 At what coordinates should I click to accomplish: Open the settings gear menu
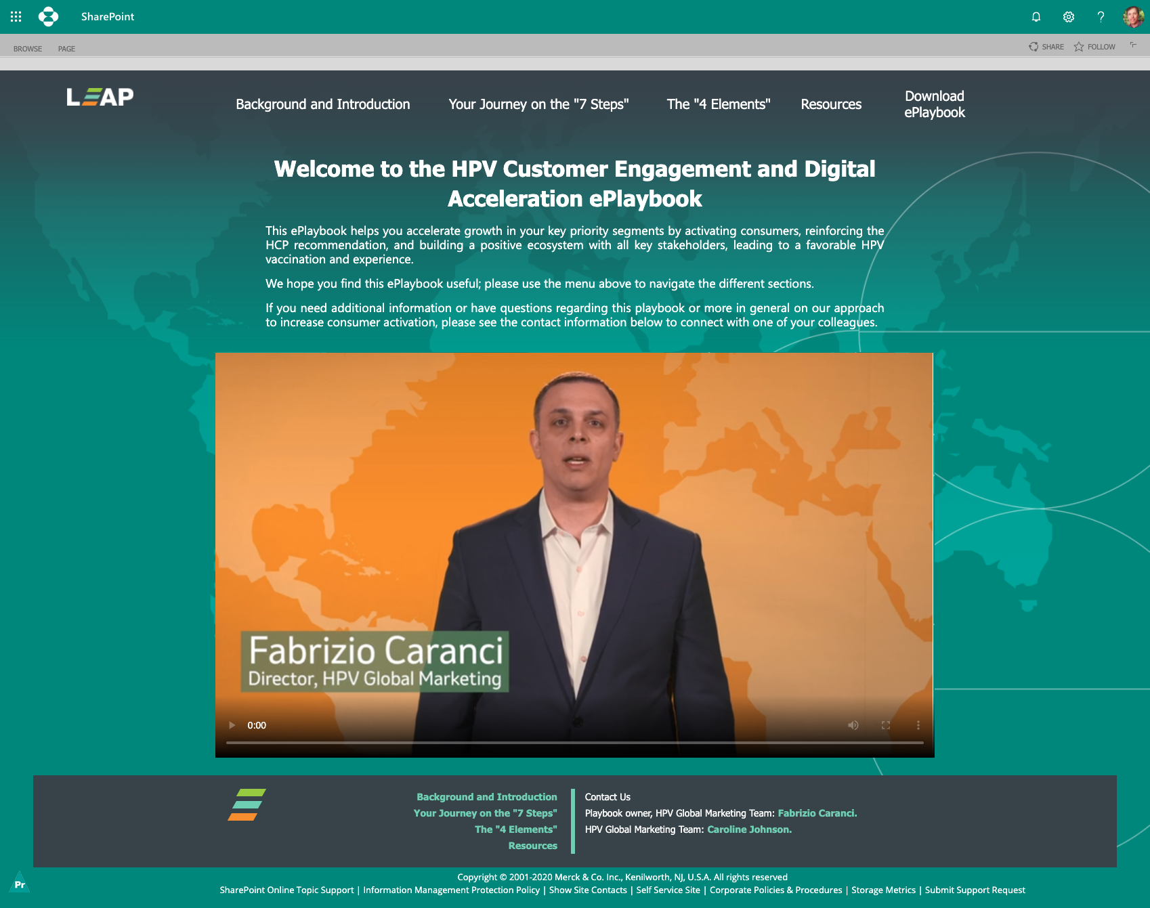(x=1068, y=17)
